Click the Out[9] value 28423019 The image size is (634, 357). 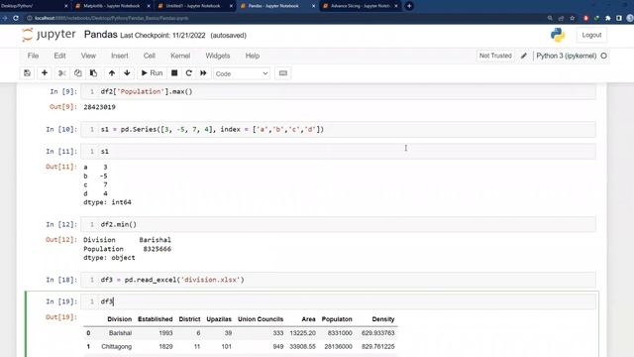tap(99, 107)
